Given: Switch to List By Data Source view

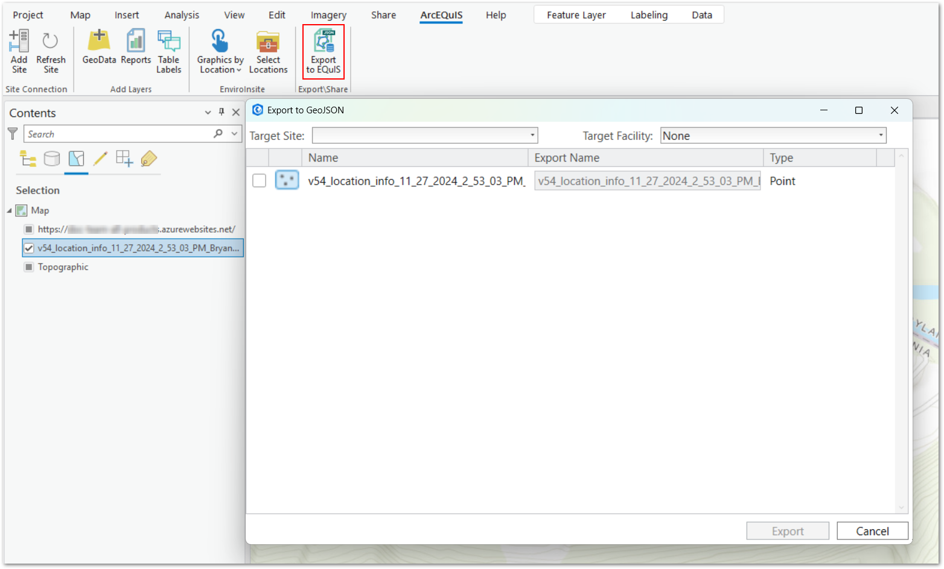Looking at the screenshot, I should [52, 159].
